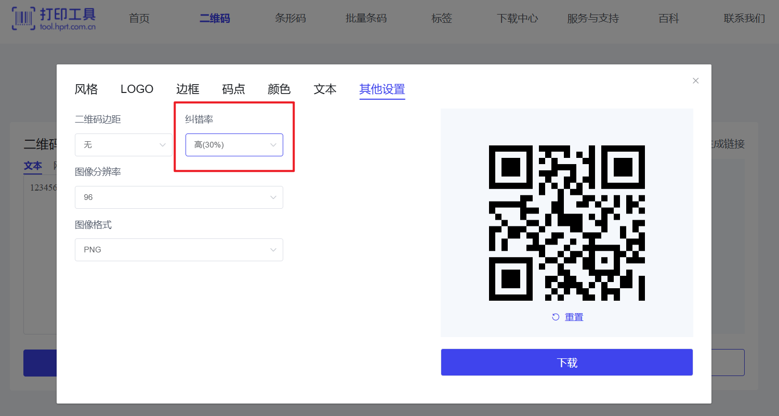This screenshot has width=779, height=416.
Task: Open the 图像格式 dropdown showing PNG
Action: [x=179, y=250]
